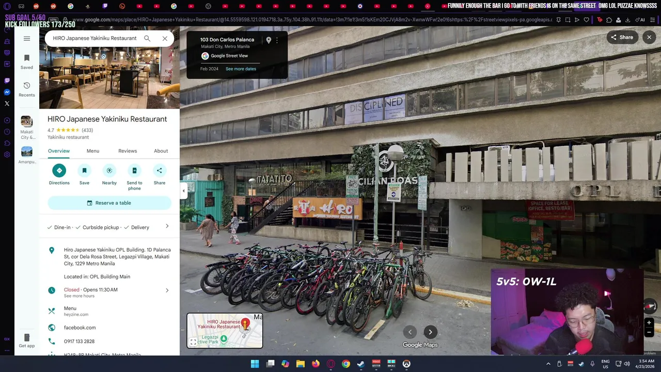Expand opening hours details chevron
The height and width of the screenshot is (372, 661).
click(x=167, y=290)
